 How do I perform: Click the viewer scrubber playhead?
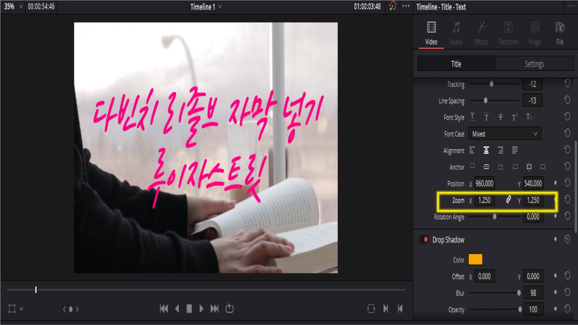point(36,290)
